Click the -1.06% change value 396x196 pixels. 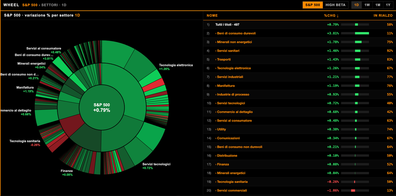point(333,190)
